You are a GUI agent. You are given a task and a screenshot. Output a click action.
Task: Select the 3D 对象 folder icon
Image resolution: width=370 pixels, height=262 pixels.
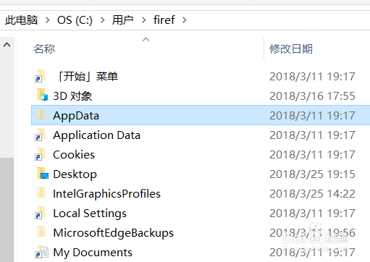tap(42, 96)
